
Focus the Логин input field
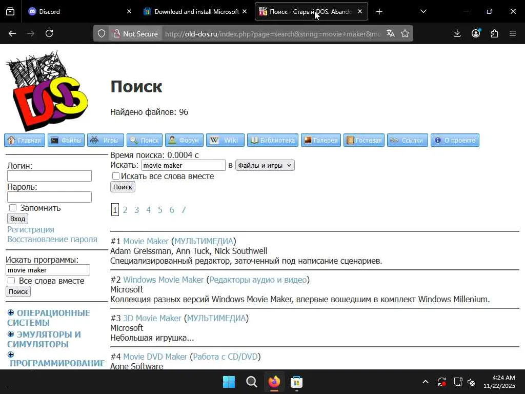pos(49,176)
